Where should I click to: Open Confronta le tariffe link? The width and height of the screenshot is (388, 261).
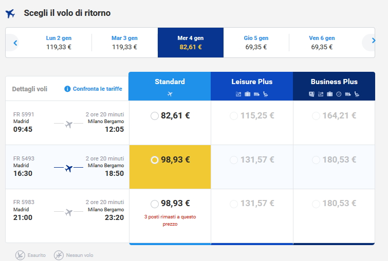point(98,89)
